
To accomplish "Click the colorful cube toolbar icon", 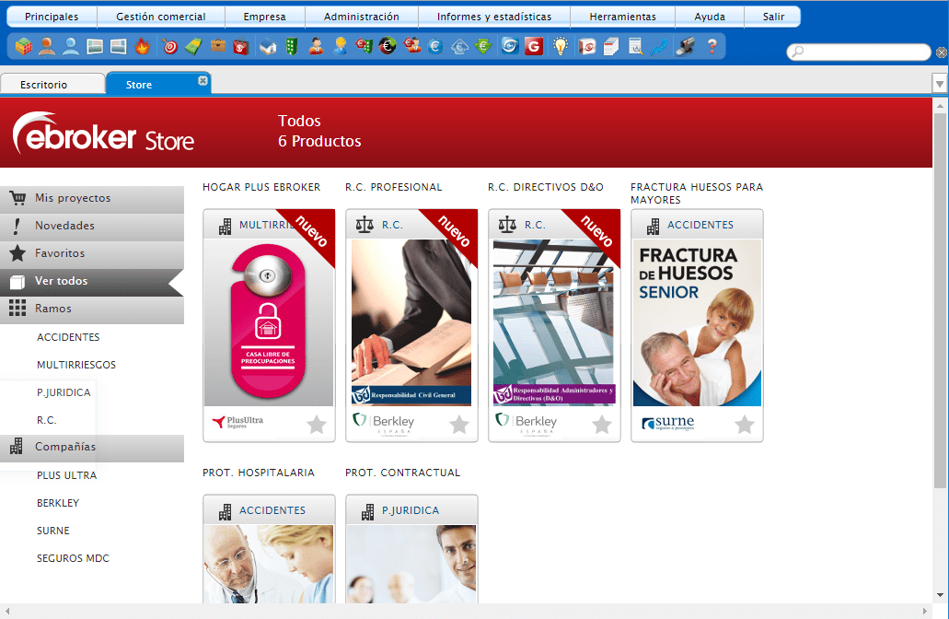I will coord(24,47).
